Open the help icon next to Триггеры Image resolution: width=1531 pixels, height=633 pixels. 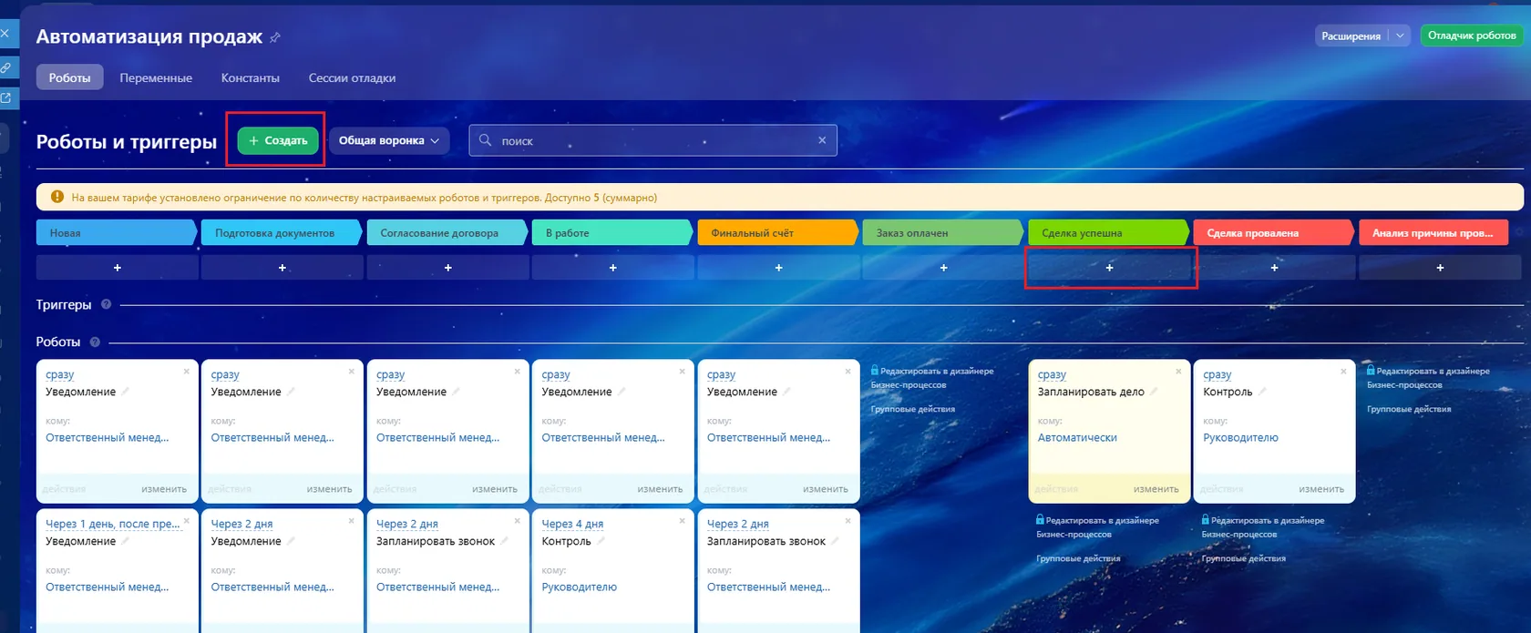(107, 304)
